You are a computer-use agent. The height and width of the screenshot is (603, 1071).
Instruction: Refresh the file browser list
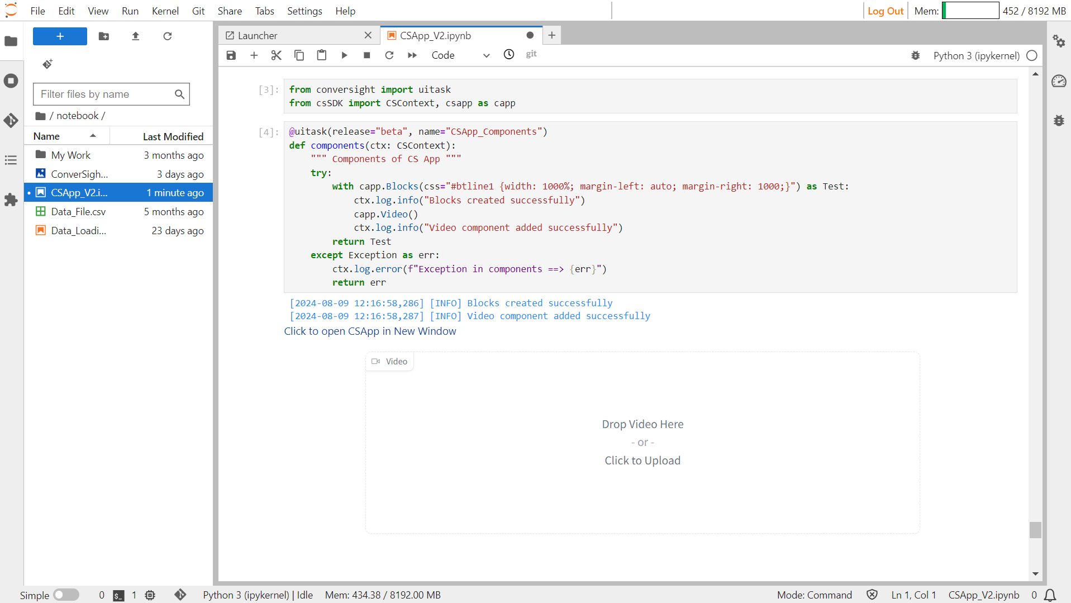pos(167,36)
